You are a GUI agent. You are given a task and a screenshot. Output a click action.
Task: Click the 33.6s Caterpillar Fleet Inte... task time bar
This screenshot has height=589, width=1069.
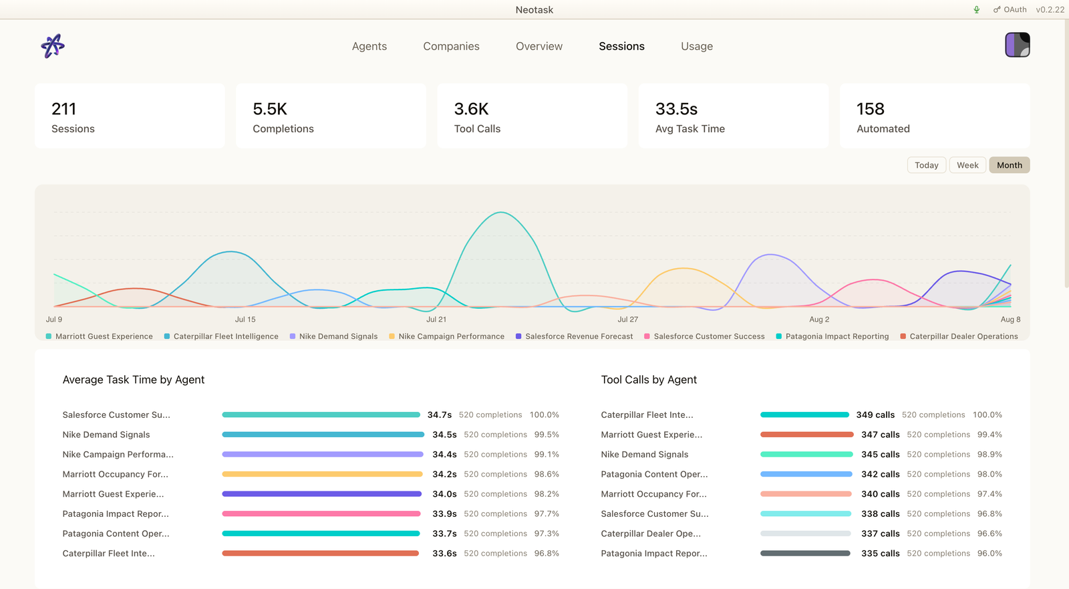click(x=321, y=554)
